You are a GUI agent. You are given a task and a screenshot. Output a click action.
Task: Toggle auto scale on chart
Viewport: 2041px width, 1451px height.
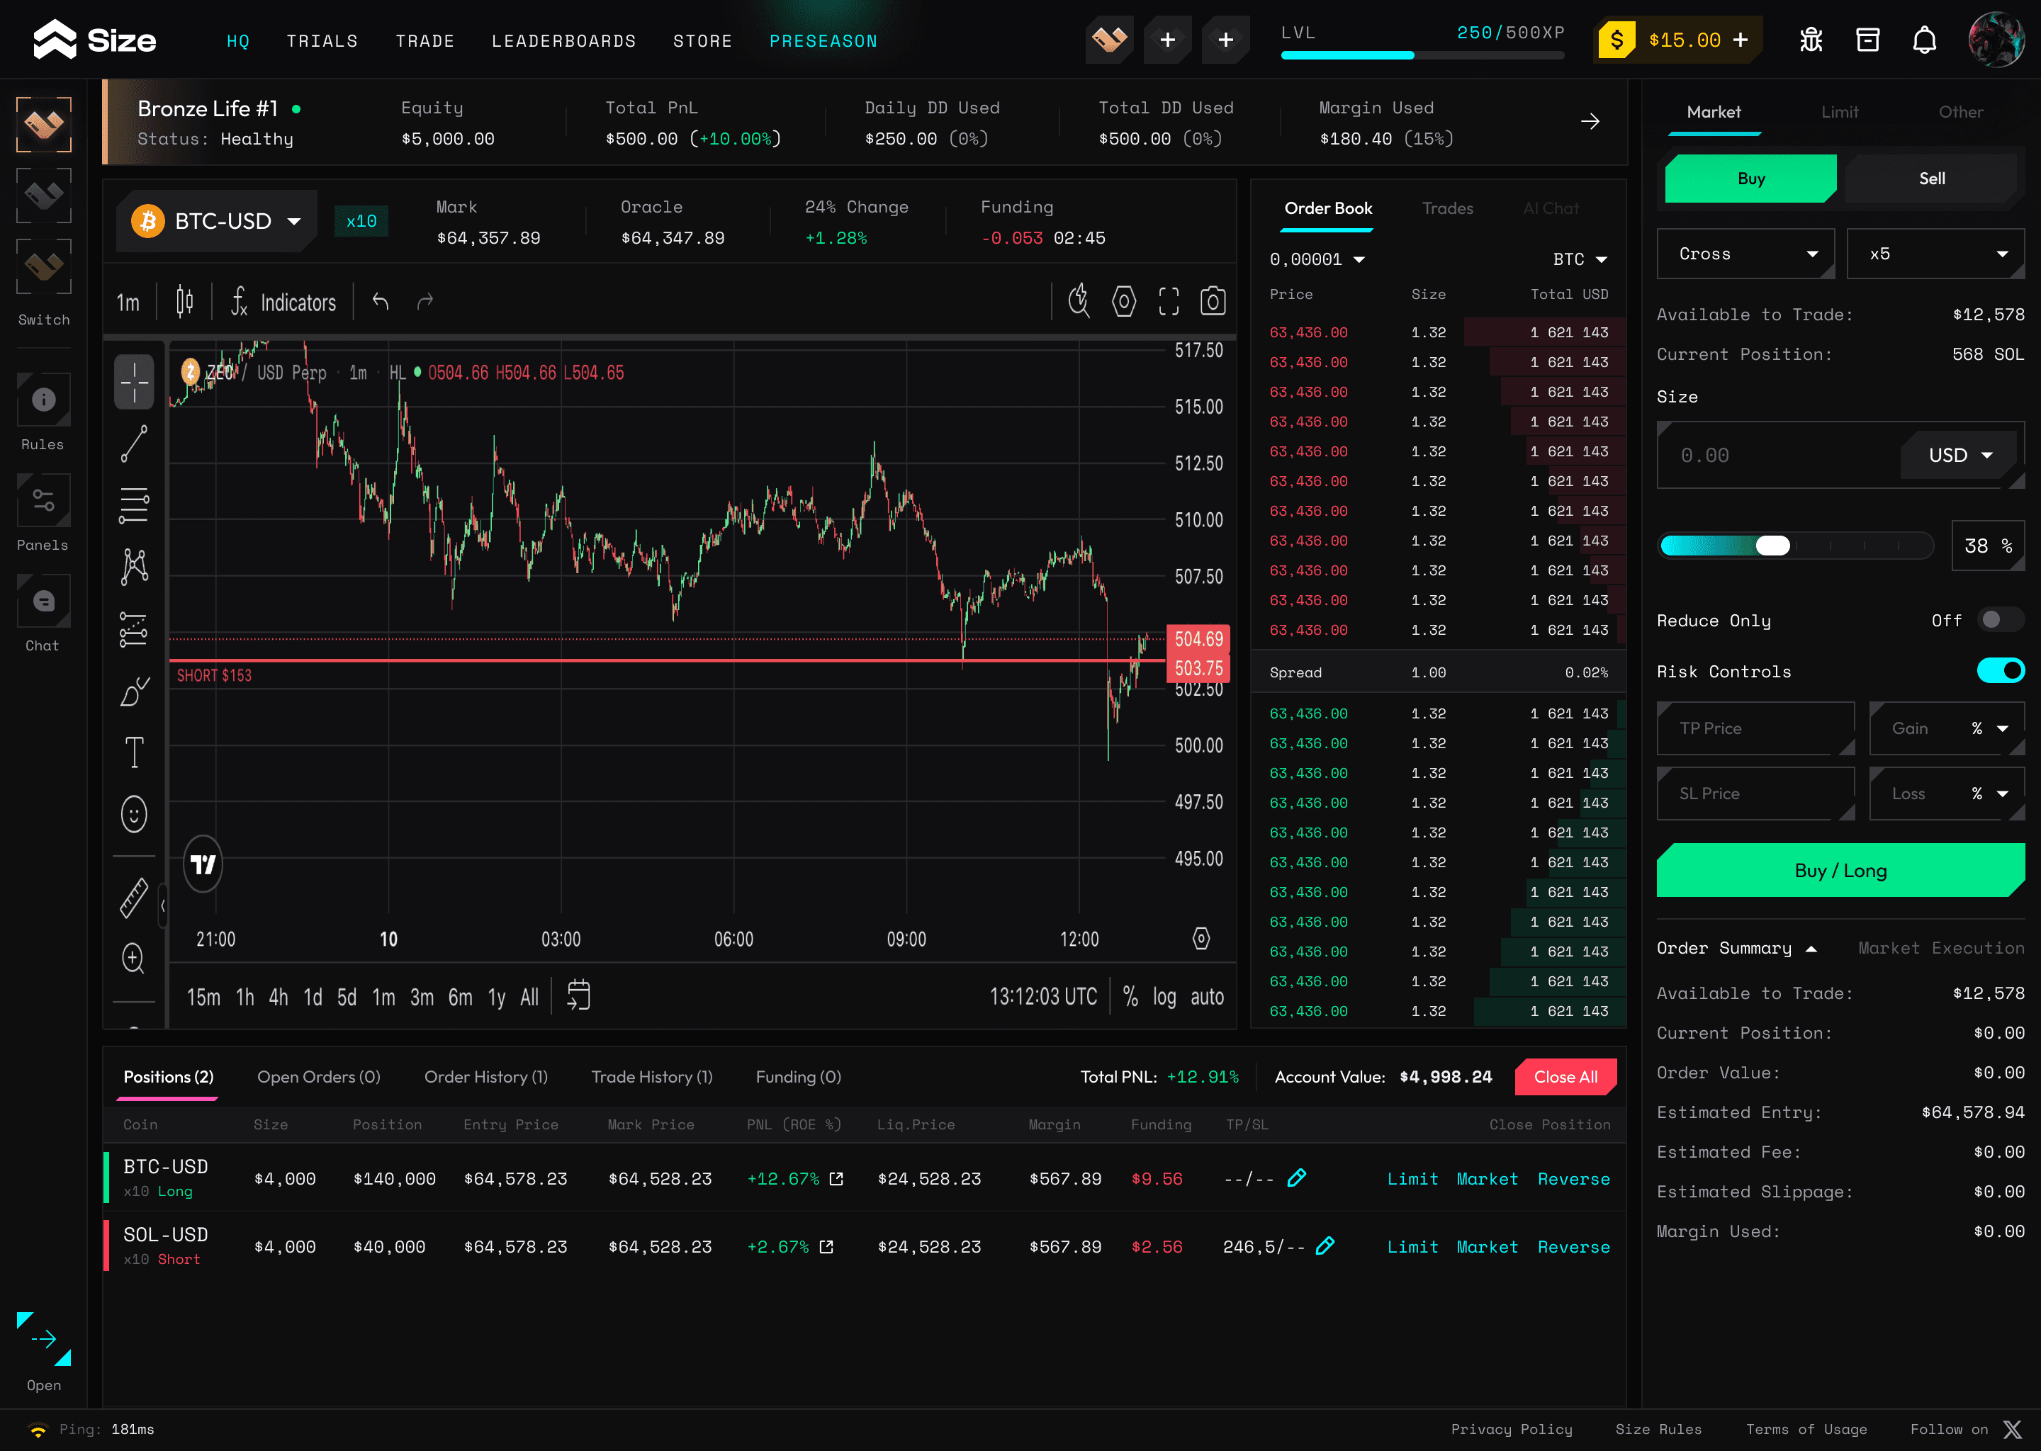click(x=1208, y=996)
